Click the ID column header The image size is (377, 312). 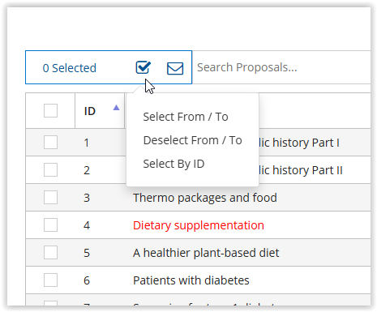coord(90,111)
